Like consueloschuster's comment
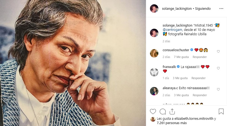 click(218, 51)
